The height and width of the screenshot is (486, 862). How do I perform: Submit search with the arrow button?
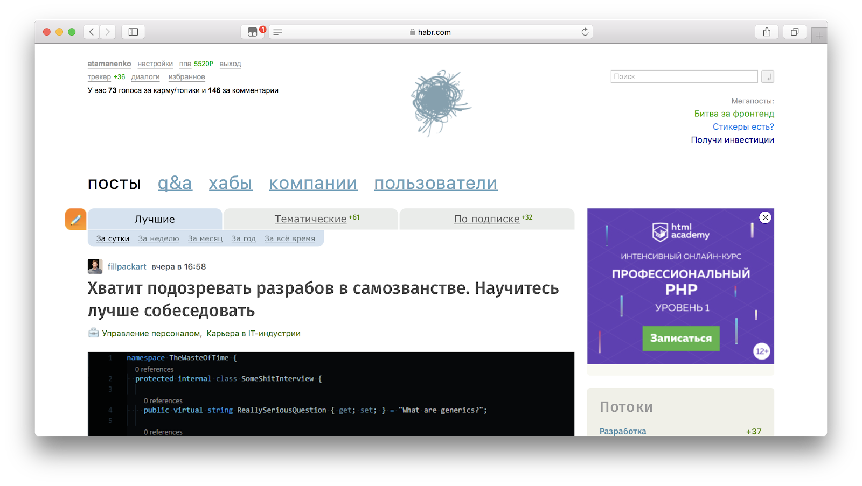coord(768,76)
